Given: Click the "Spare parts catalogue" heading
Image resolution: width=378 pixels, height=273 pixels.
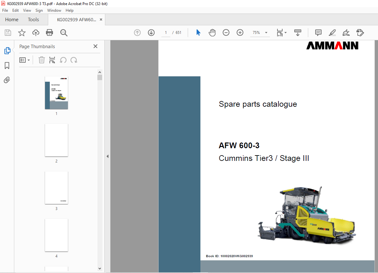Looking at the screenshot, I should pyautogui.click(x=258, y=104).
